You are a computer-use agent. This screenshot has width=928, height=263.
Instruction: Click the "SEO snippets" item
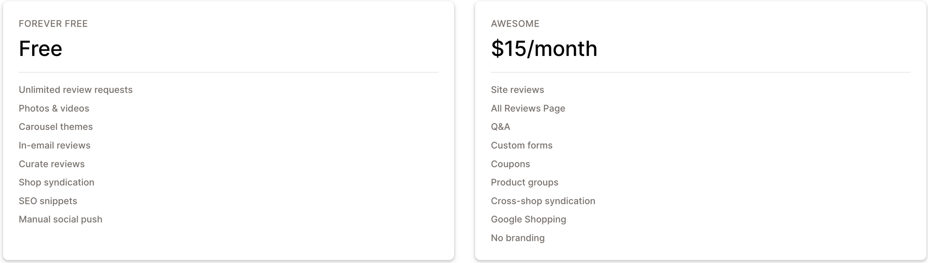click(48, 201)
